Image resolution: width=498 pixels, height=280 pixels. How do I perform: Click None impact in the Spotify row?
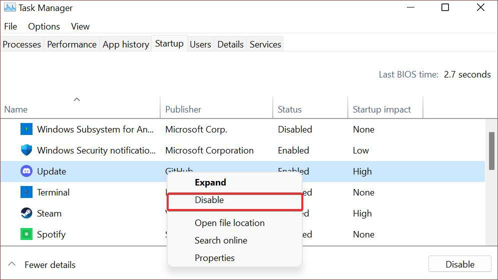coord(363,234)
